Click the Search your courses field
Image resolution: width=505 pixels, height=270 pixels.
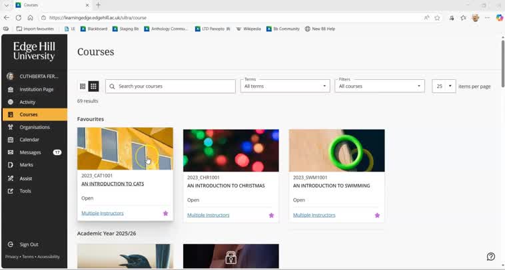(171, 86)
